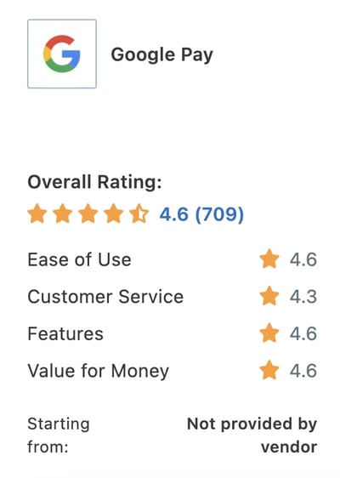Select the Value for Money label

pos(99,371)
